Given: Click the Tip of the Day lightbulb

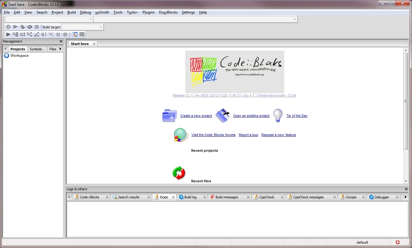Looking at the screenshot, I should click(x=278, y=116).
